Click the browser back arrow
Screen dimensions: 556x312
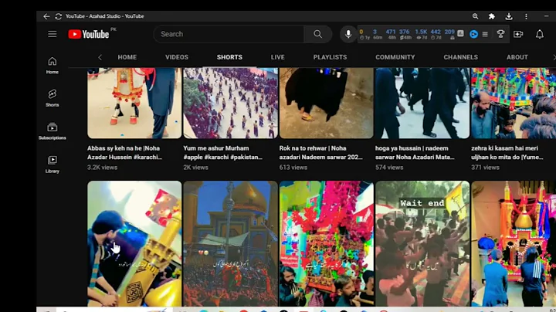[x=46, y=16]
